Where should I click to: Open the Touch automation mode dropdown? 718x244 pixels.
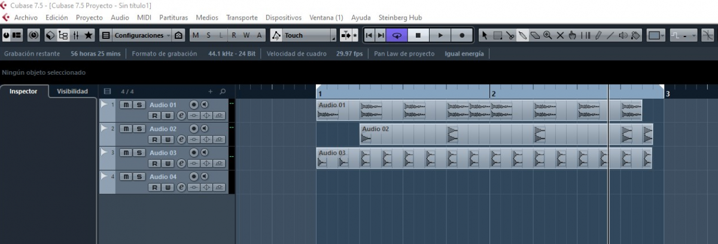click(x=303, y=35)
